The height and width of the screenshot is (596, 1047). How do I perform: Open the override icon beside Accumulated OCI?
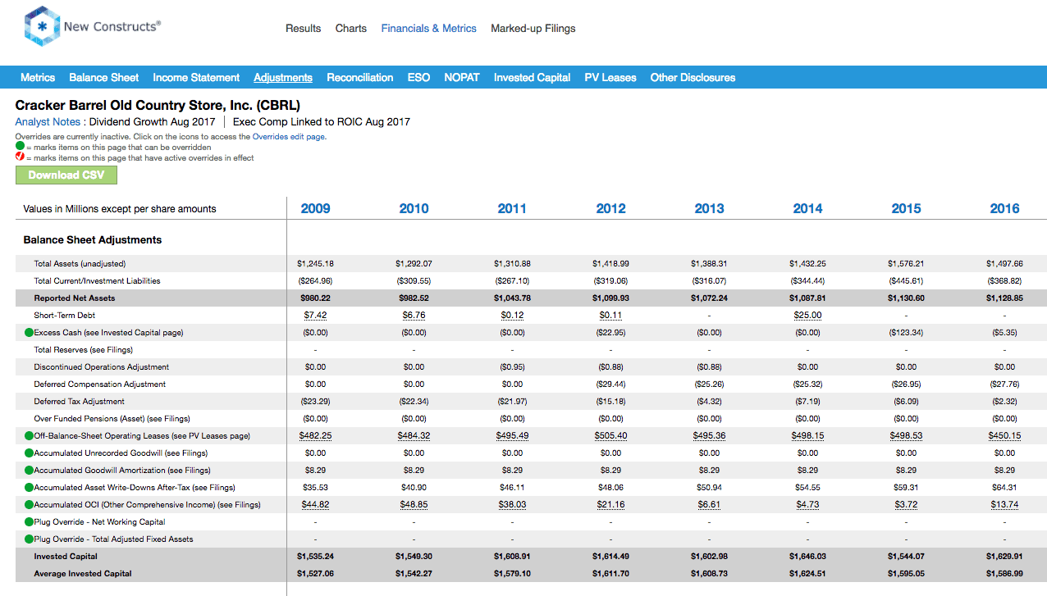tap(29, 505)
